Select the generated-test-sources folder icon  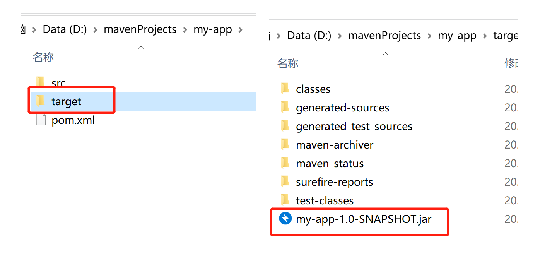tap(285, 126)
